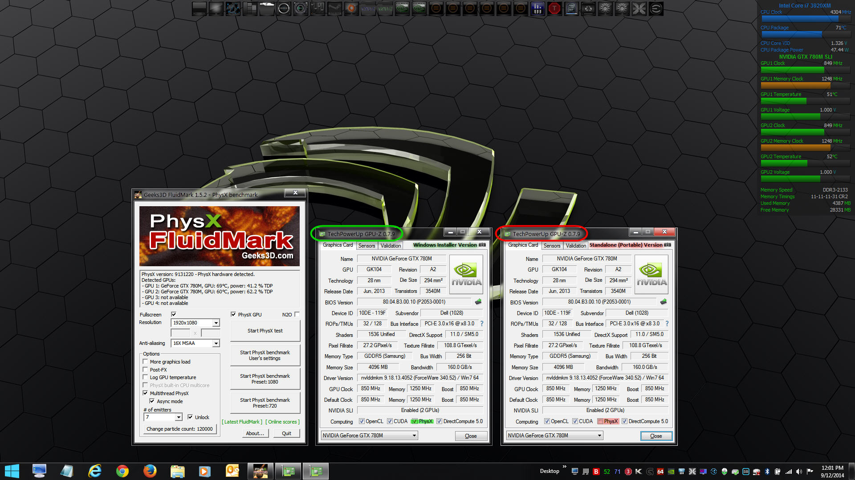
Task: Open the GPU selection dropdown in Windows Installer GPU-Z
Action: pos(370,436)
